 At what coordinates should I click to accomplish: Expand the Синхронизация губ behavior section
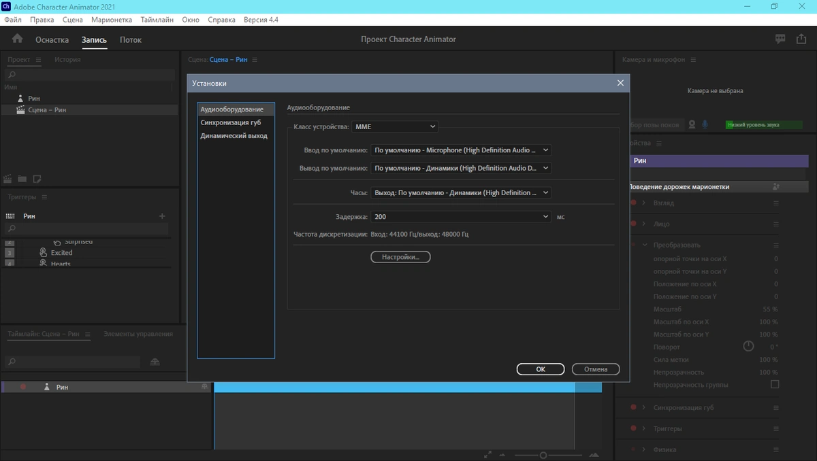click(x=644, y=408)
